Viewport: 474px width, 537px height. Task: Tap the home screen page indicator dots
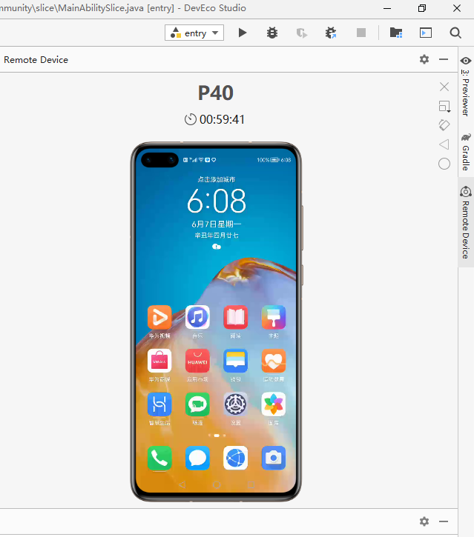(x=217, y=436)
